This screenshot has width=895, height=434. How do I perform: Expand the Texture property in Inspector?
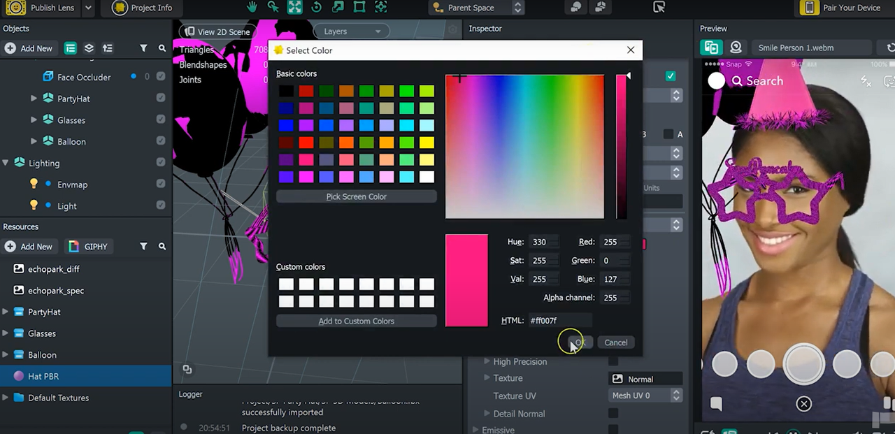[x=487, y=377]
